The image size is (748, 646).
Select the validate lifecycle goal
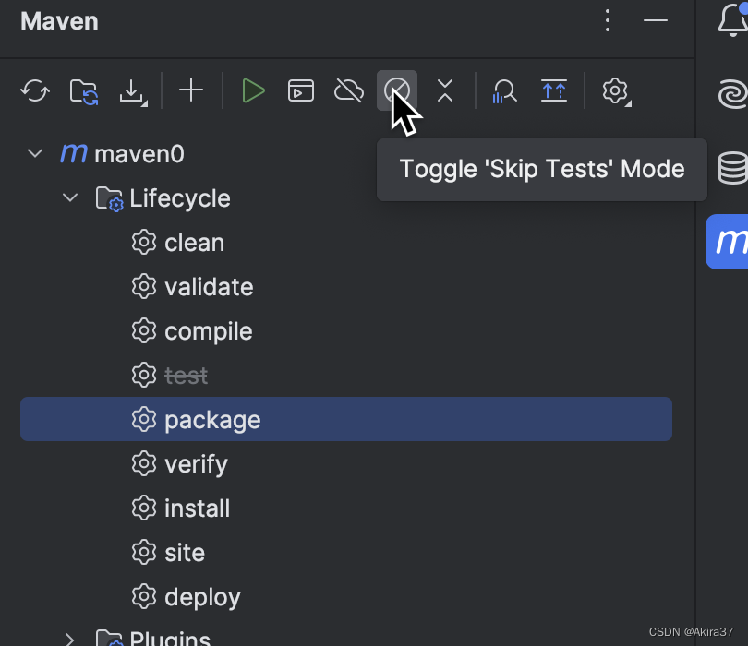[x=209, y=287]
